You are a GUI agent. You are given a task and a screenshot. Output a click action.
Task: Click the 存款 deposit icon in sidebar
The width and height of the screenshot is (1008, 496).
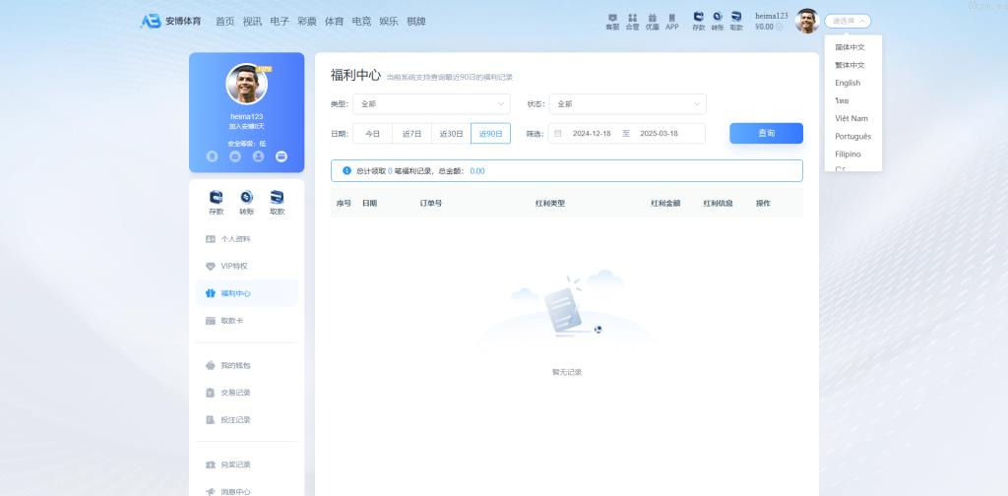pos(216,200)
